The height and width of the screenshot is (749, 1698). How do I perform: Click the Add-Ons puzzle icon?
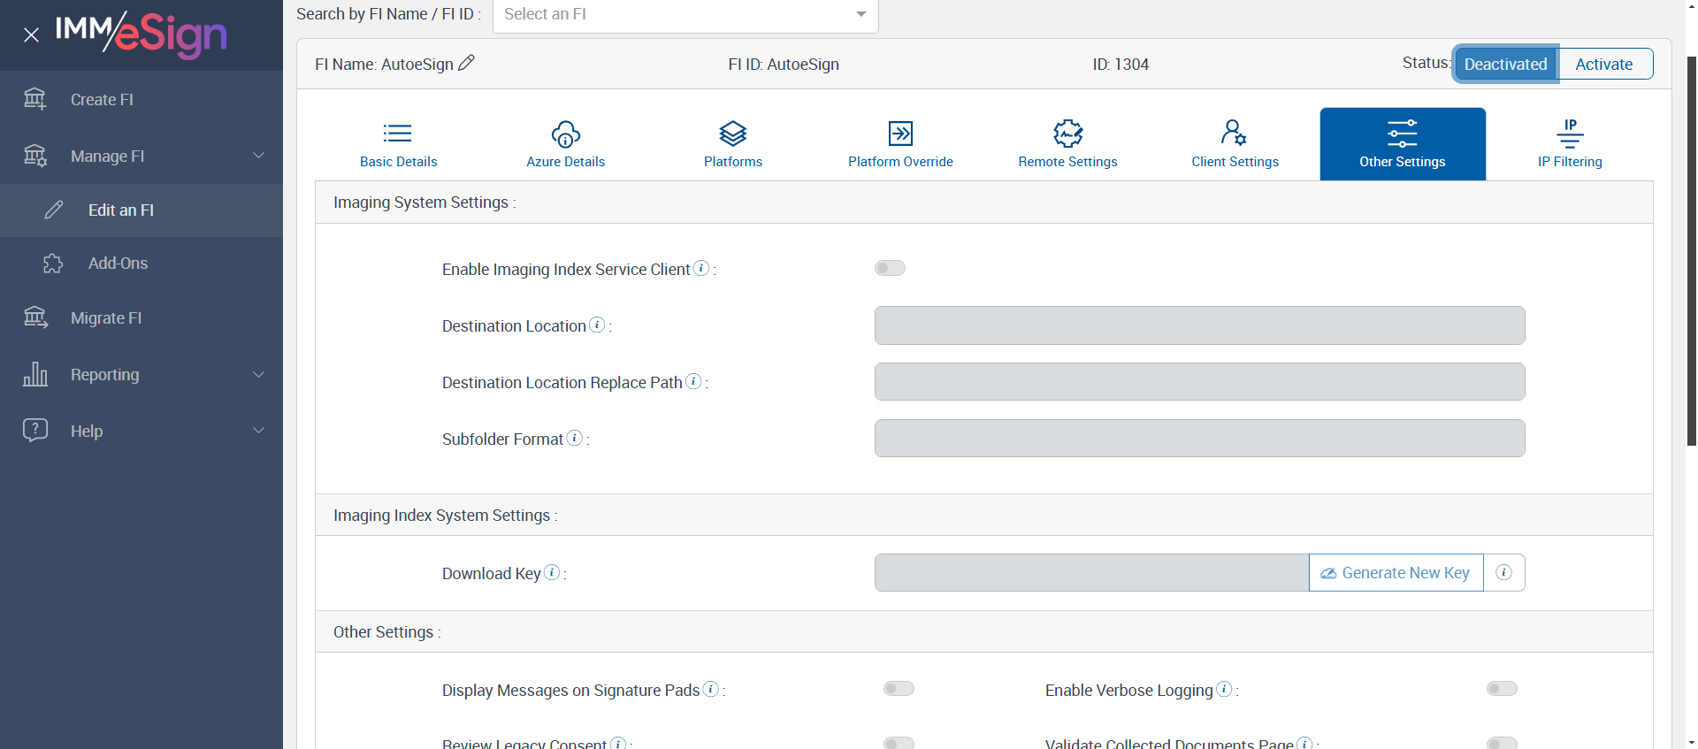(x=53, y=264)
